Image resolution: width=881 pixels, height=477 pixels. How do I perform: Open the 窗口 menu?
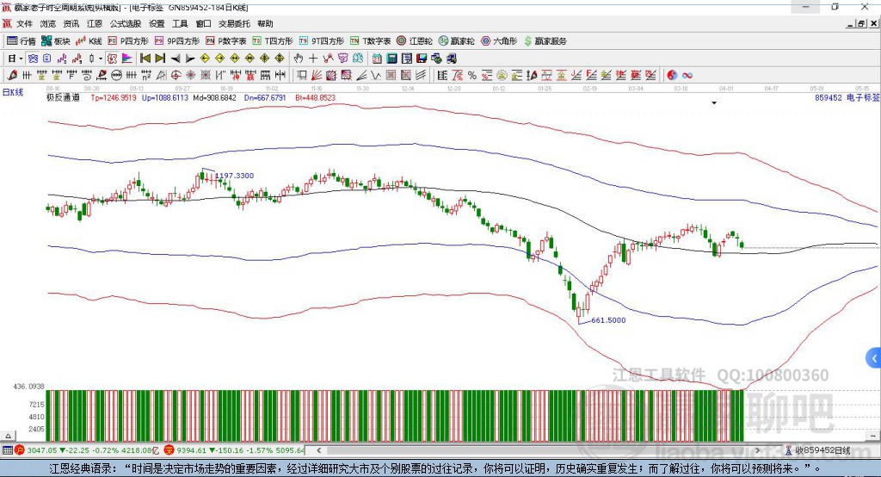click(203, 23)
